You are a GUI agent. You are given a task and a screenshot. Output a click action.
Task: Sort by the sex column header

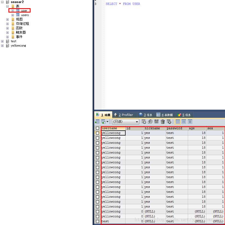pos(215,128)
